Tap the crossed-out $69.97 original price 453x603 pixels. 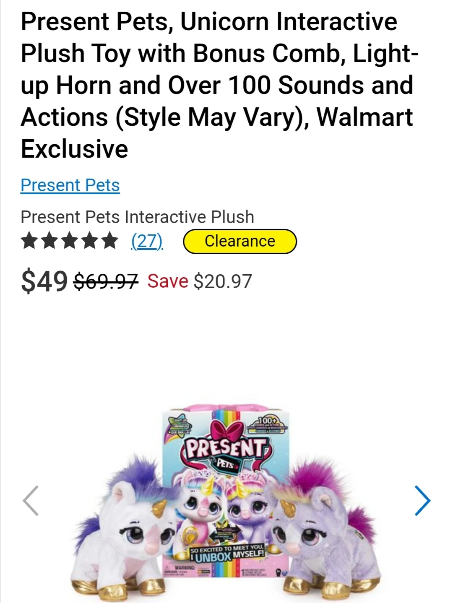(106, 281)
